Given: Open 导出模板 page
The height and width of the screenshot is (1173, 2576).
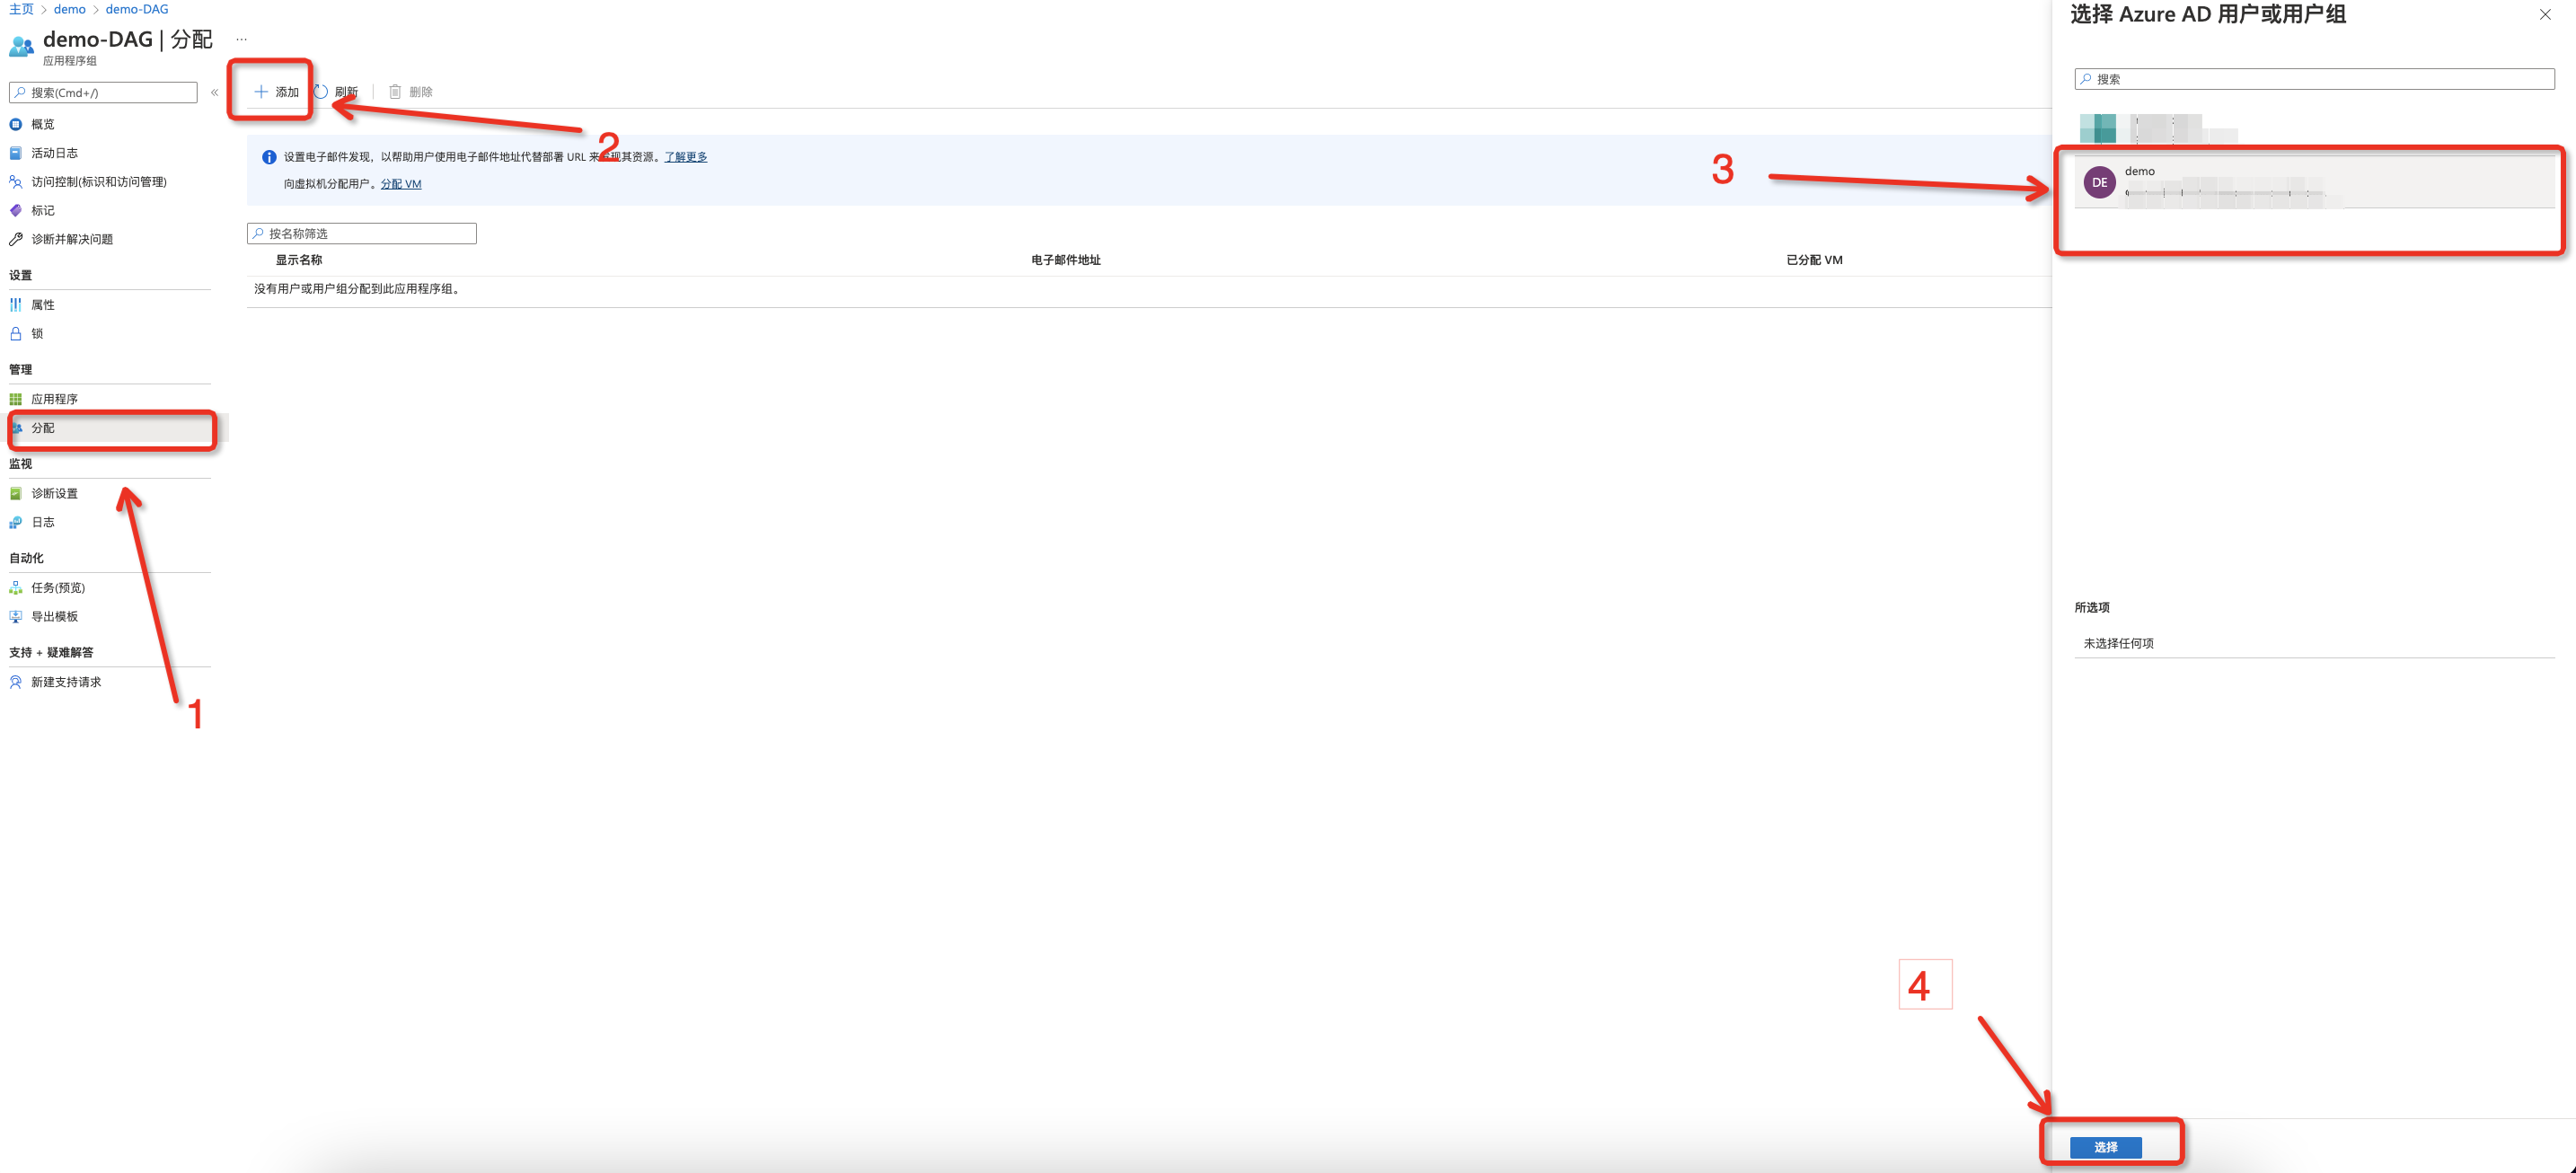Looking at the screenshot, I should pyautogui.click(x=54, y=617).
